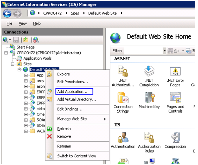Open the Authorization Rules icon
198x165 pixels.
pyautogui.click(x=149, y=137)
